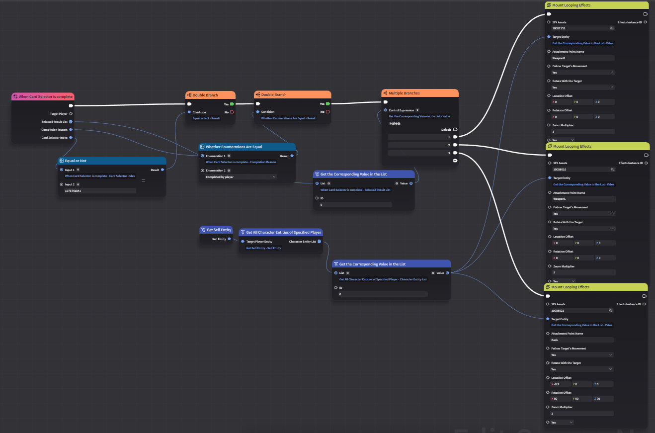This screenshot has width=655, height=433.
Task: Click the search icon in SFX Assets field 10008016
Action: (x=612, y=170)
